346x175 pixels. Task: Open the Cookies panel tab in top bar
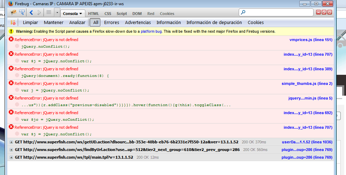(167, 14)
